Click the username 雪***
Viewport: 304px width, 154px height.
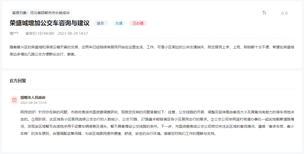[x=14, y=33]
